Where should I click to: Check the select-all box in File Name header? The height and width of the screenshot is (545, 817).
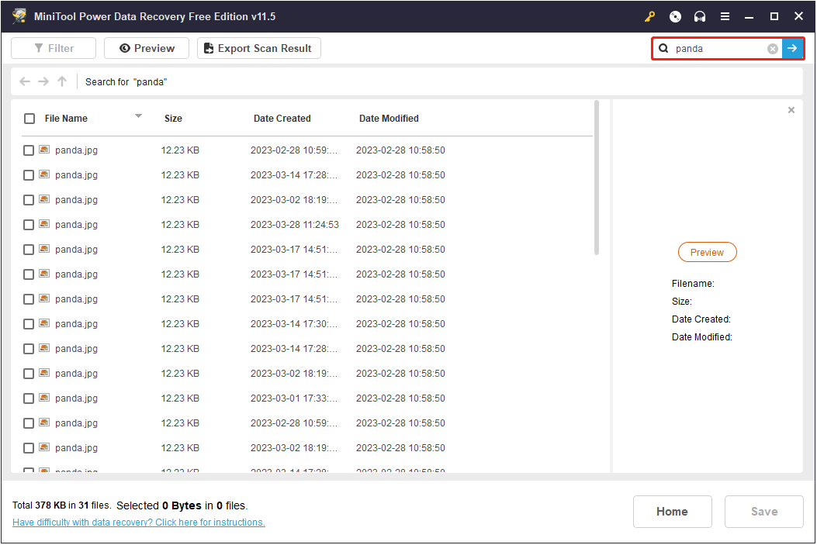(x=29, y=118)
